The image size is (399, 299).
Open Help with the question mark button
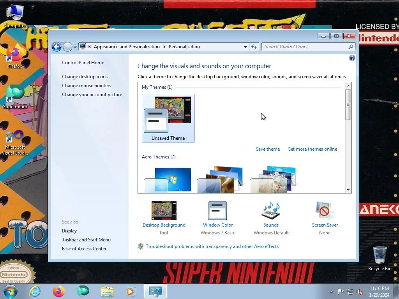(x=352, y=58)
